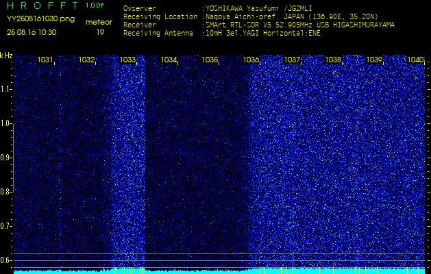Select the 1038 time marker
The height and width of the screenshot is (274, 431).
point(333,60)
